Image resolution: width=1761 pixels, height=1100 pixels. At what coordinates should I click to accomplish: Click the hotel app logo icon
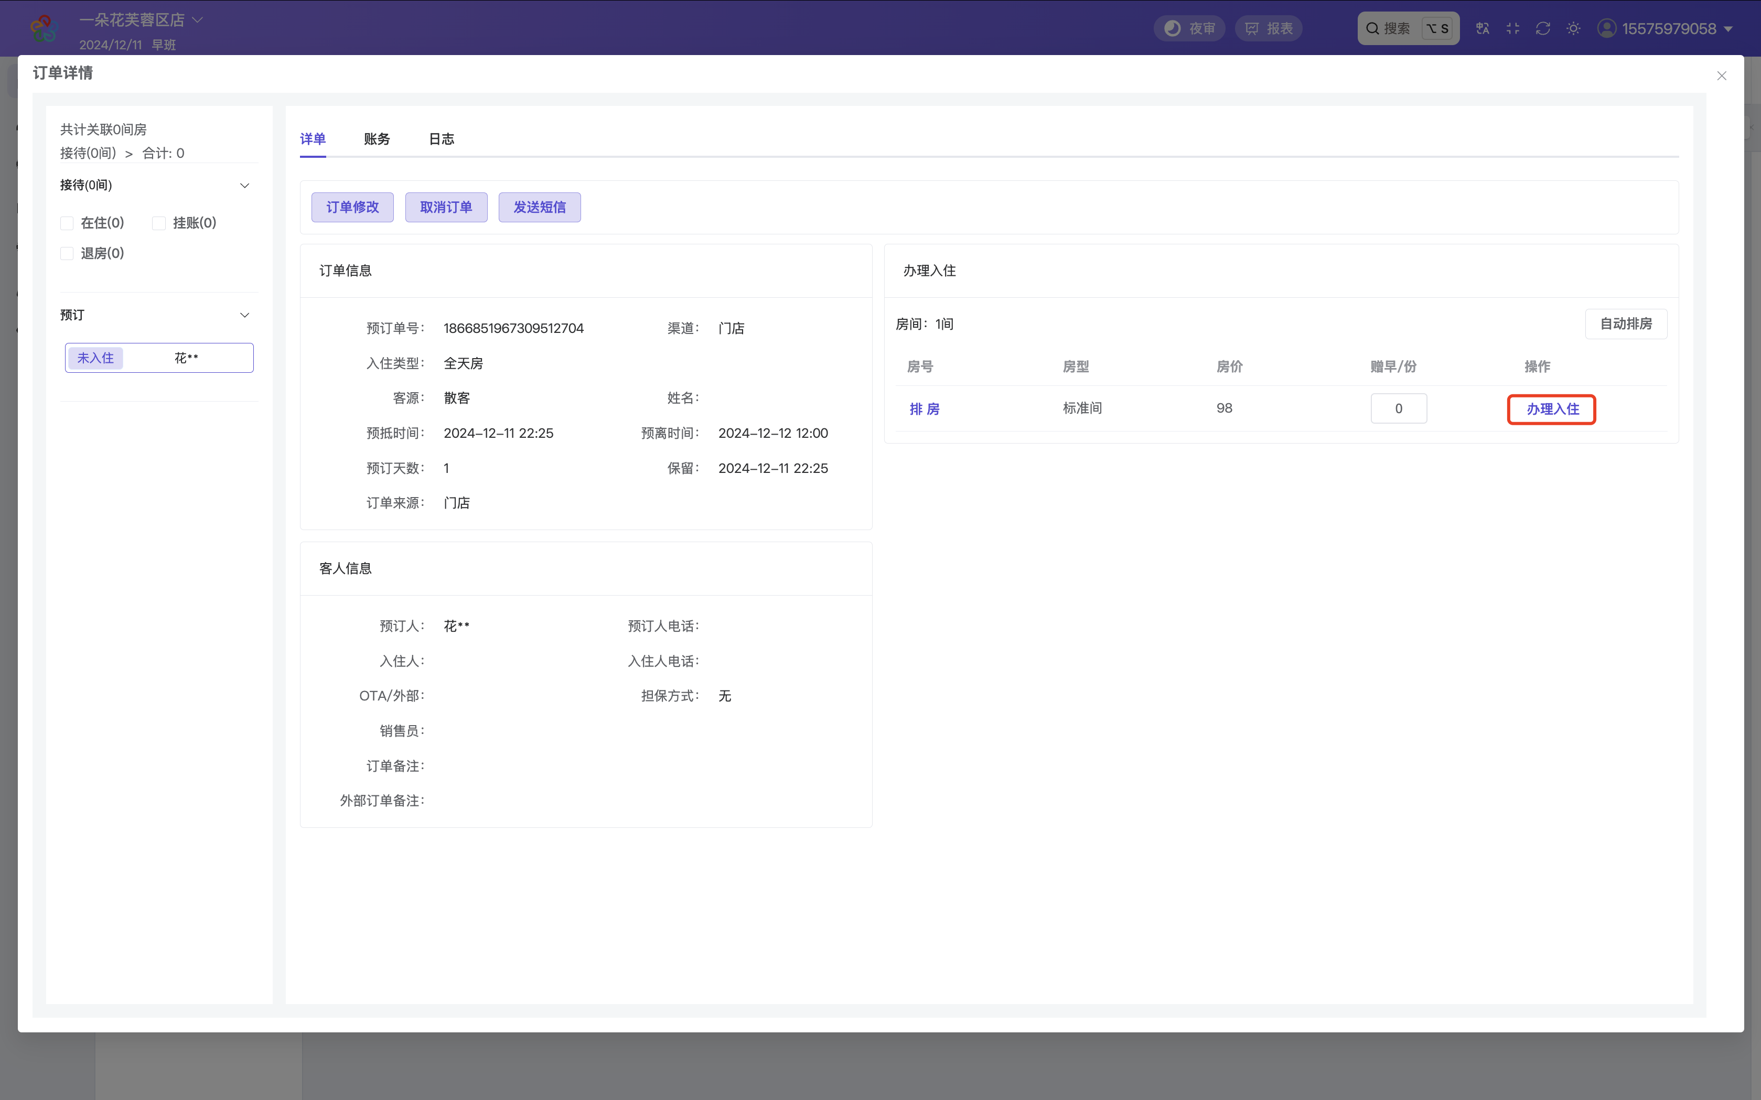tap(44, 28)
